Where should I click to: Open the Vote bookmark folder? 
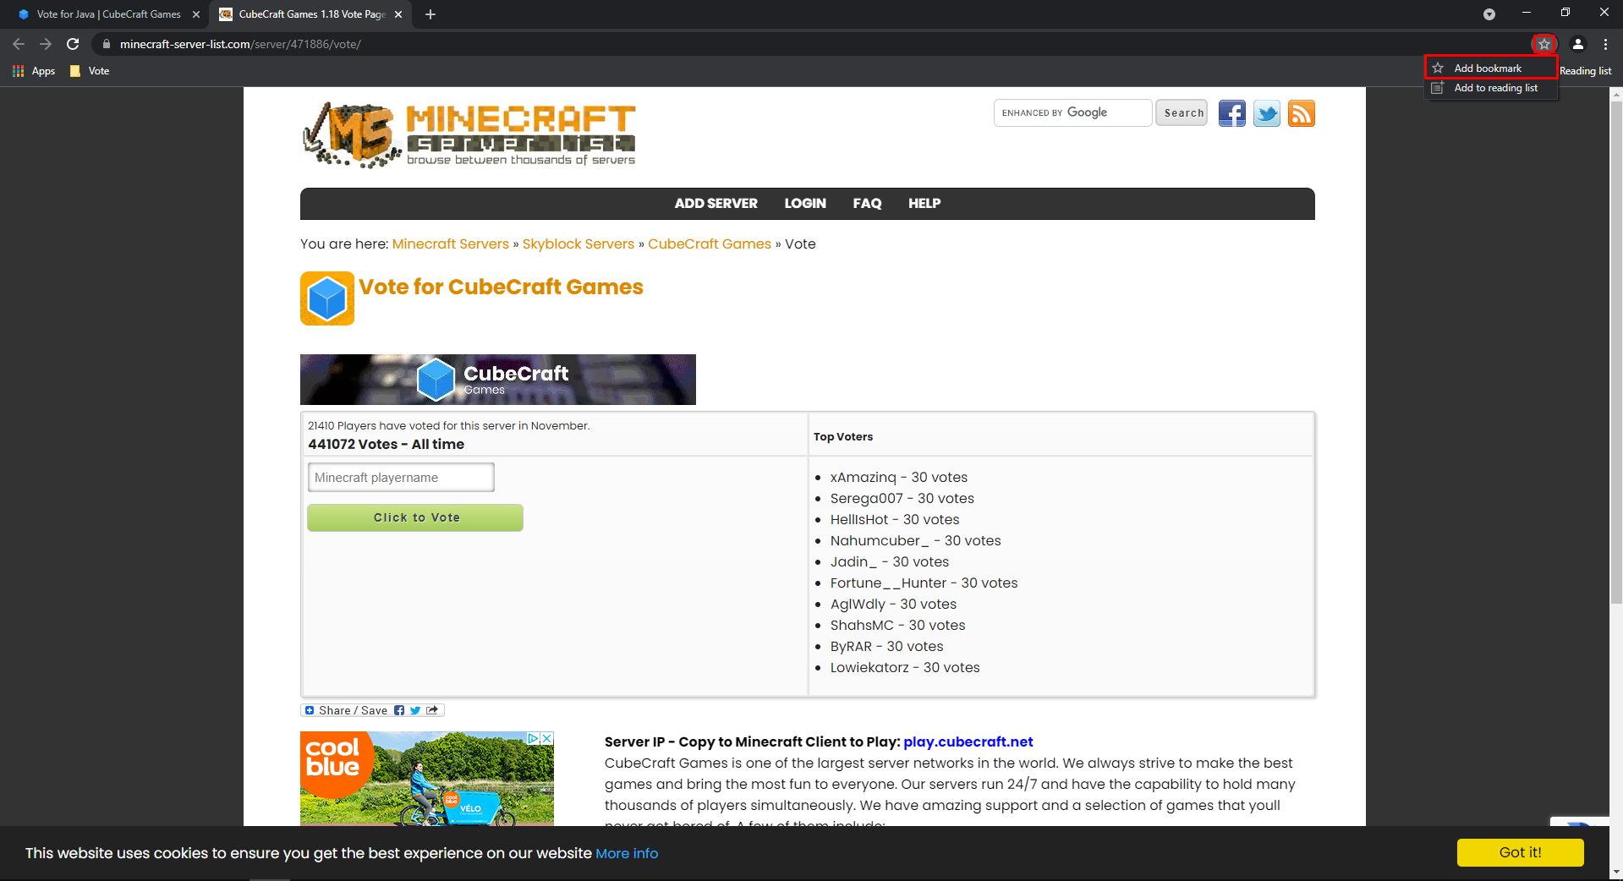pyautogui.click(x=90, y=71)
